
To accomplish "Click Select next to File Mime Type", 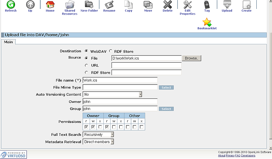I will pyautogui.click(x=166, y=88).
